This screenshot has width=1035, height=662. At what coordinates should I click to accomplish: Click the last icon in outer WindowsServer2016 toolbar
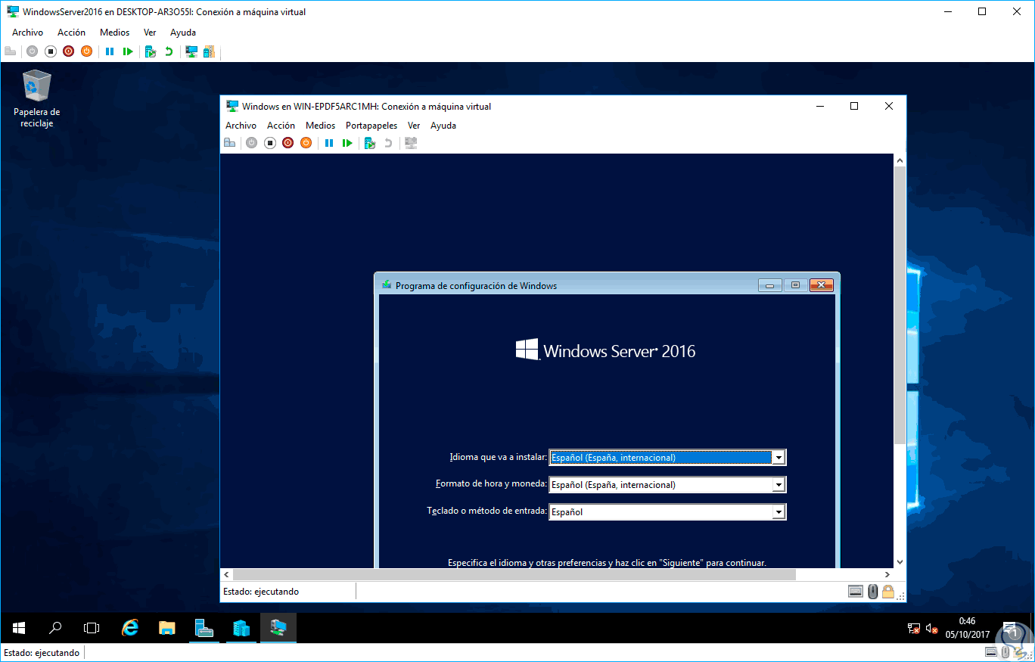click(x=209, y=51)
